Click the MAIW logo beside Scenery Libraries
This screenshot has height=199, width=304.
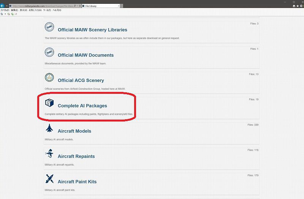pos(49,27)
